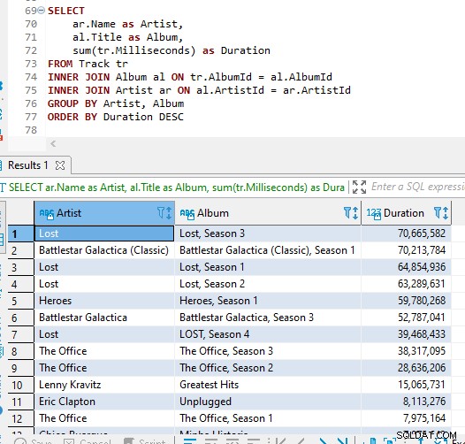
Task: Select the Artist column header
Action: click(x=104, y=213)
